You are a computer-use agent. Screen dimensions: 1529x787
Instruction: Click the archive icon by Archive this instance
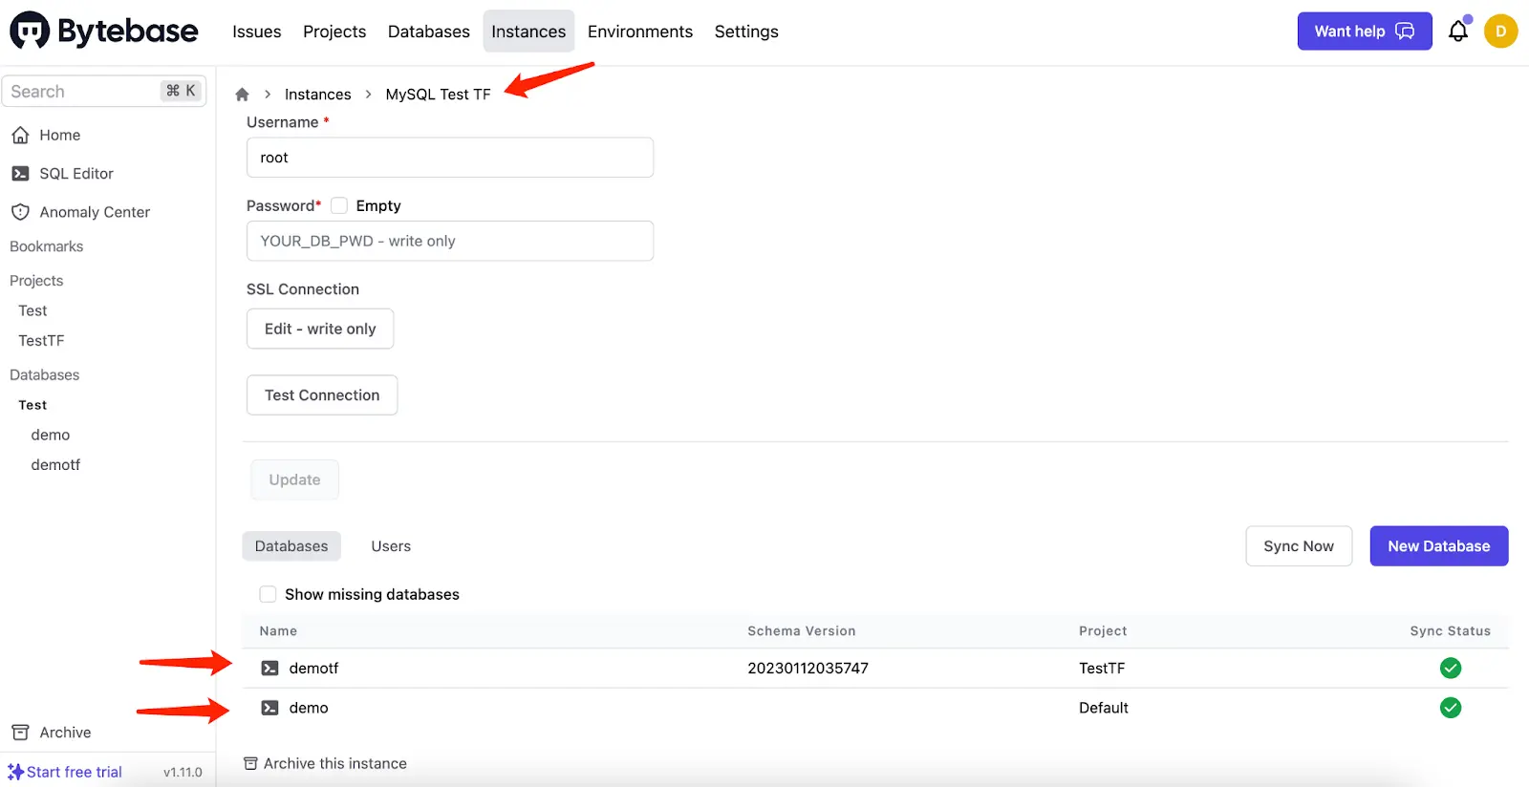pyautogui.click(x=250, y=763)
